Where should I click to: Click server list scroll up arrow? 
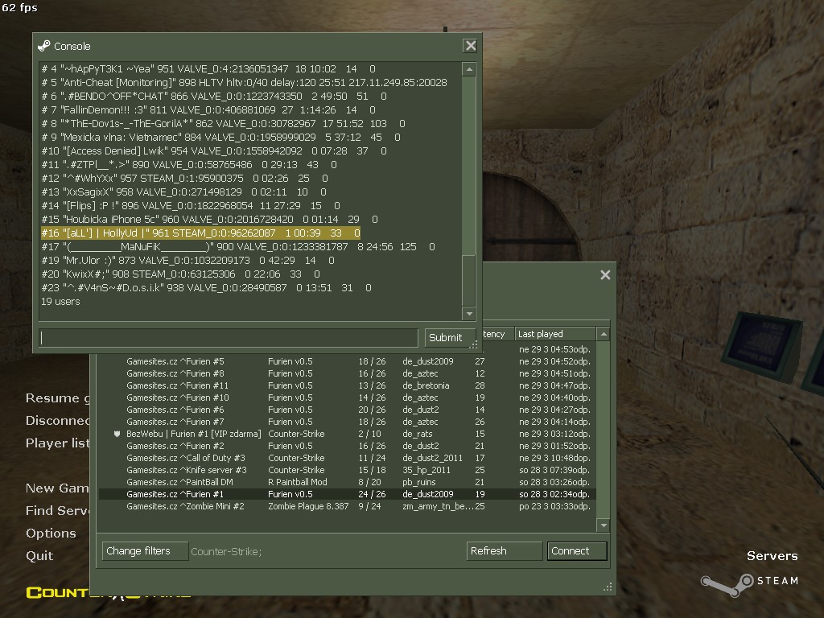[604, 334]
